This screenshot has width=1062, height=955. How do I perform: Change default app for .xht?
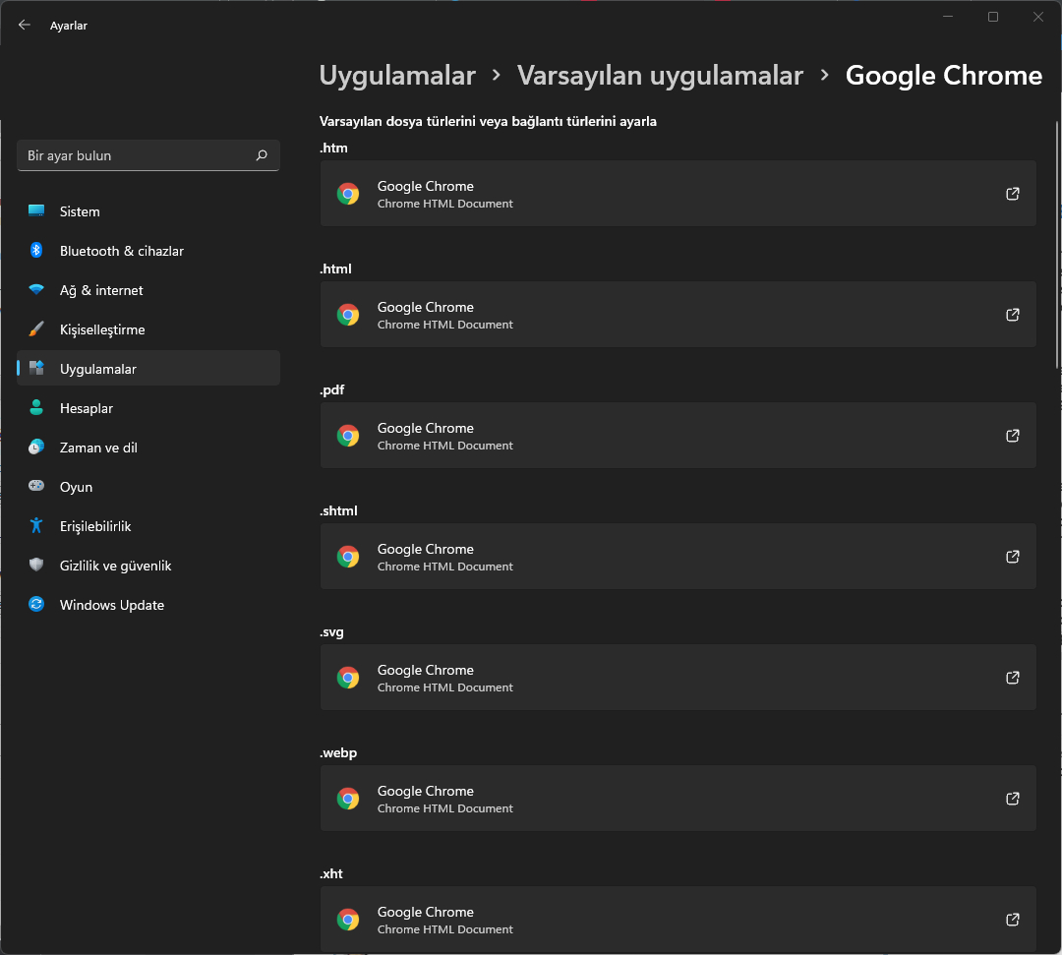(678, 920)
